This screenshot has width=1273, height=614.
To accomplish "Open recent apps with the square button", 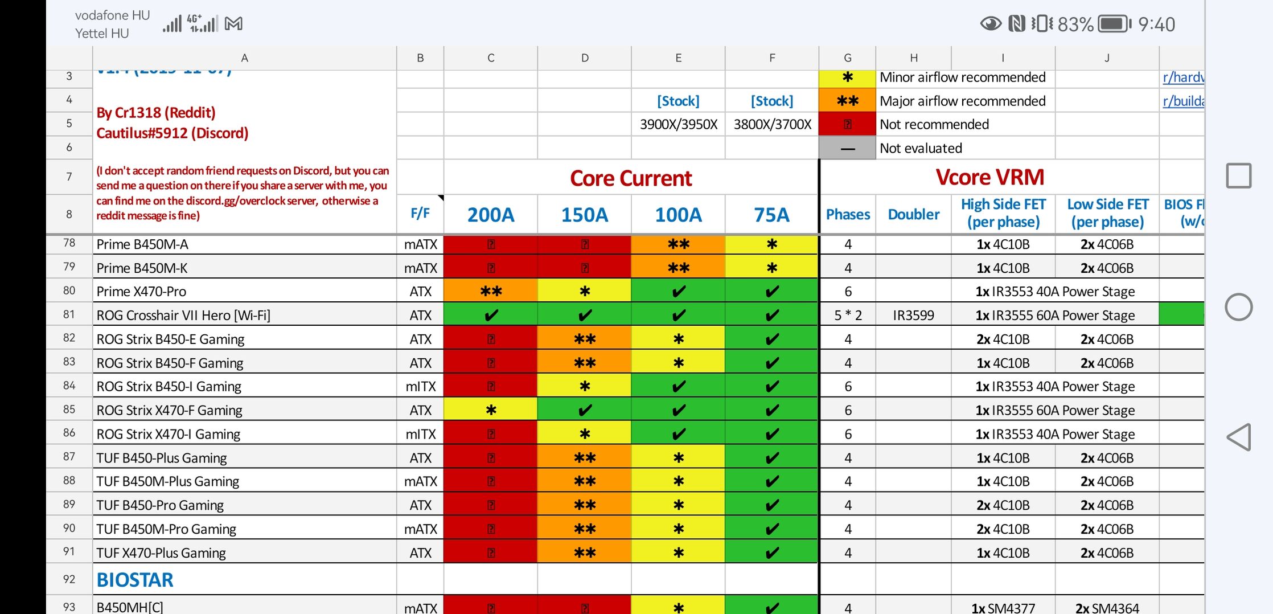I will (1239, 175).
